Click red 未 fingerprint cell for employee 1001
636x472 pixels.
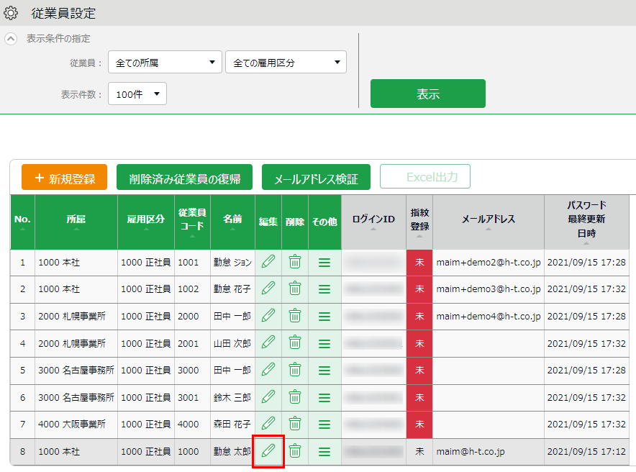tap(419, 263)
